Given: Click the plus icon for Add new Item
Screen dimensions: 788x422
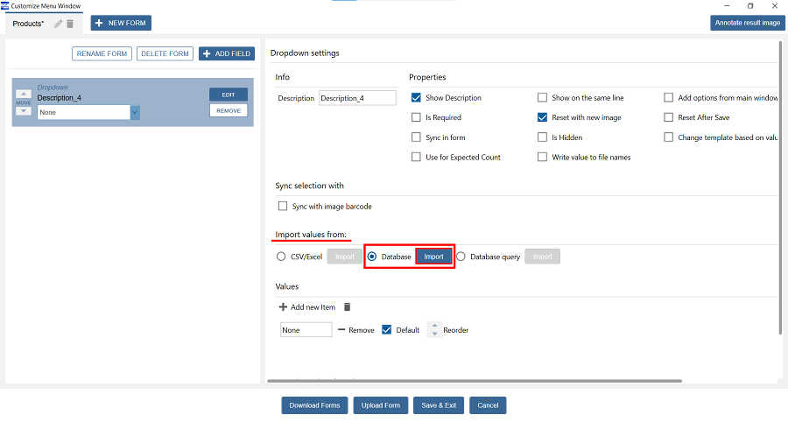Looking at the screenshot, I should [283, 307].
